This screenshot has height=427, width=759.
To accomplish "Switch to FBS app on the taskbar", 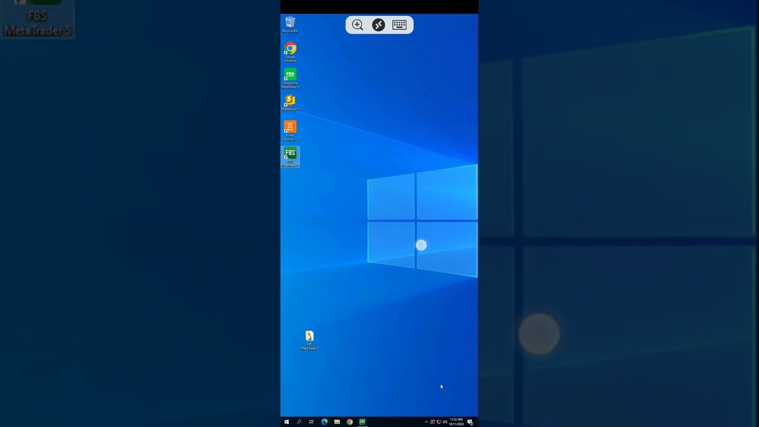I will point(362,422).
